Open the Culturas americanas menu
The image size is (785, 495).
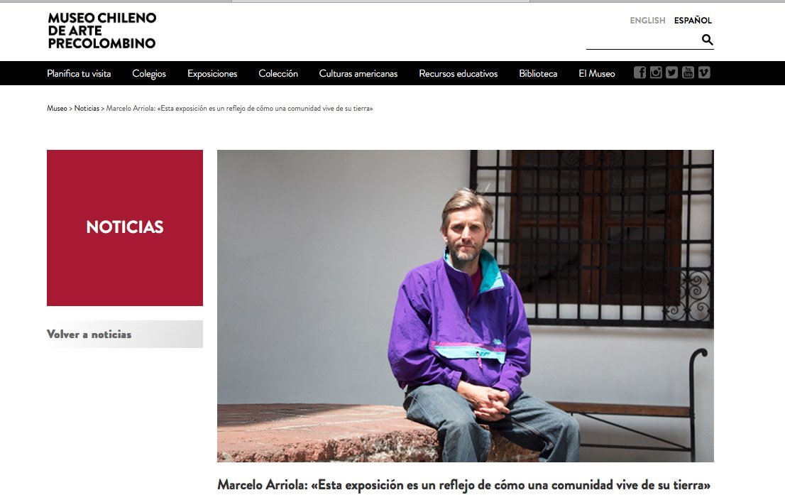(358, 74)
